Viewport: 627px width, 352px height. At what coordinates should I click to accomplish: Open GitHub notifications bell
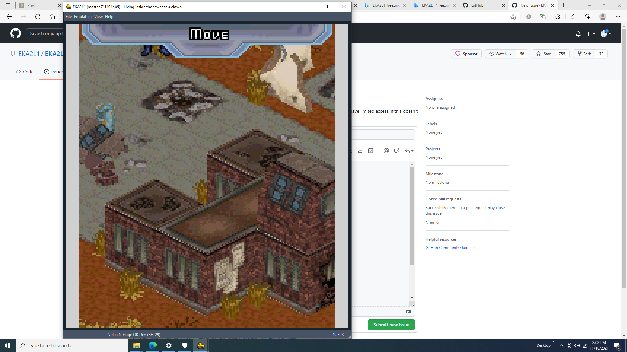click(x=578, y=34)
